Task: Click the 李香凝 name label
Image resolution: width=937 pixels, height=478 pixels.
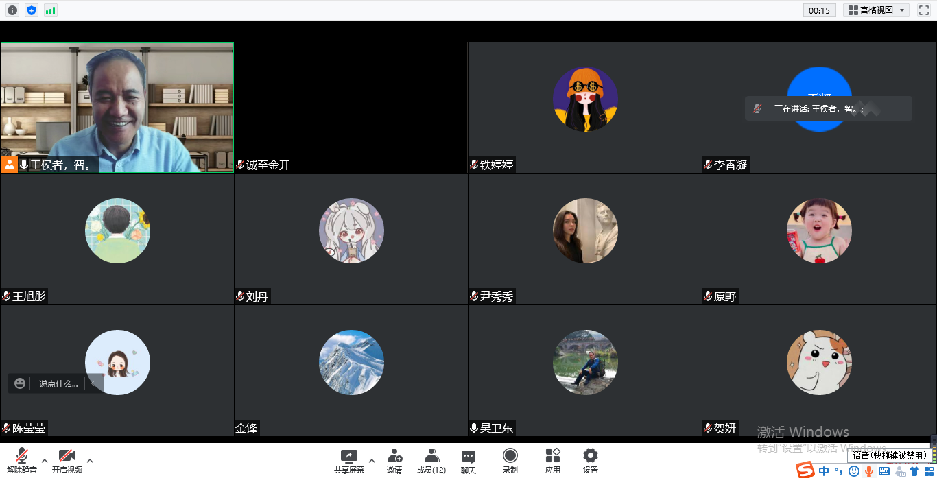Action: pyautogui.click(x=731, y=165)
